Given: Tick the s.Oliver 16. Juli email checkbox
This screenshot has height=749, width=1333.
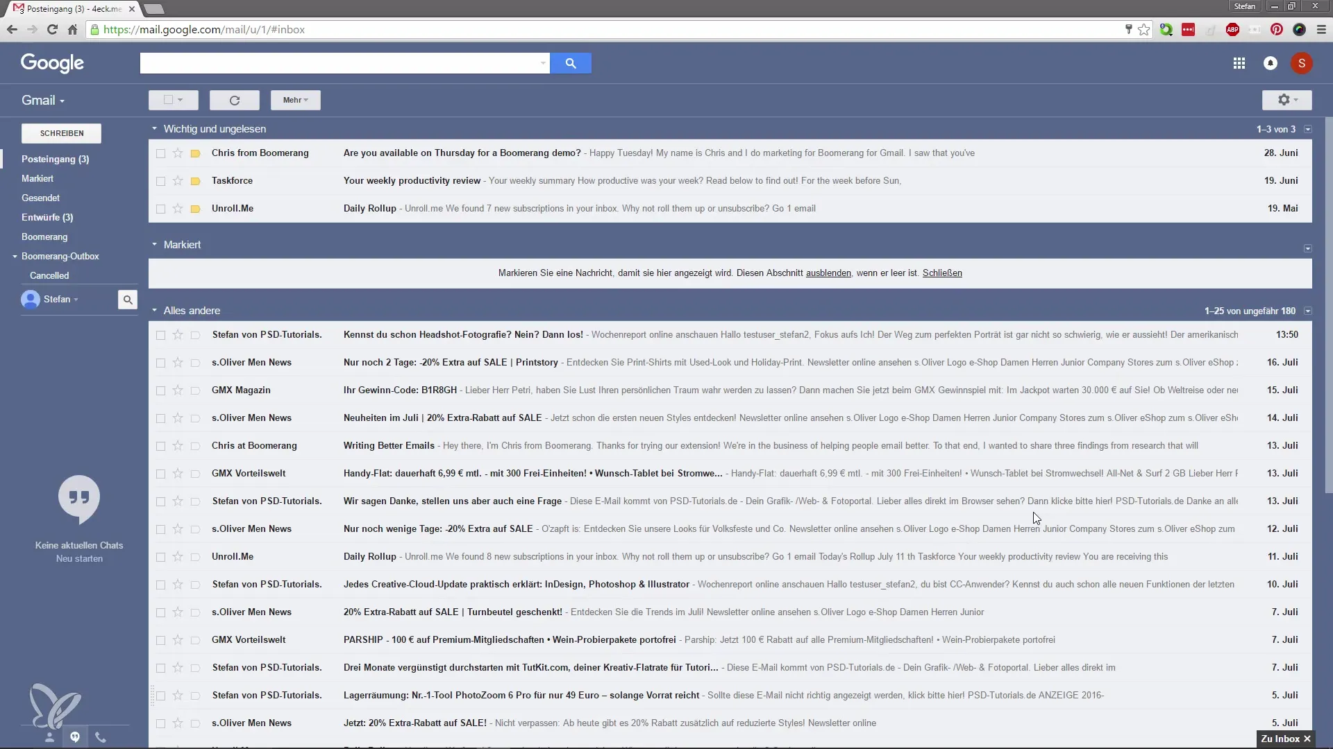Looking at the screenshot, I should [x=160, y=363].
